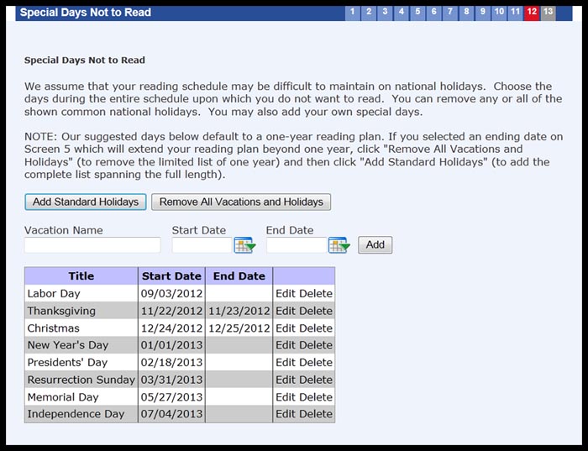This screenshot has height=451, width=588.
Task: Go to wizard step 5
Action: coord(417,12)
